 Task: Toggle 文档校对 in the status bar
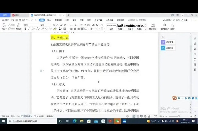pos(39,116)
